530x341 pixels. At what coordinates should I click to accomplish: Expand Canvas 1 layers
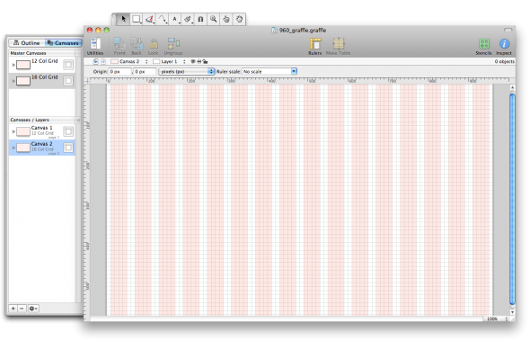13,131
